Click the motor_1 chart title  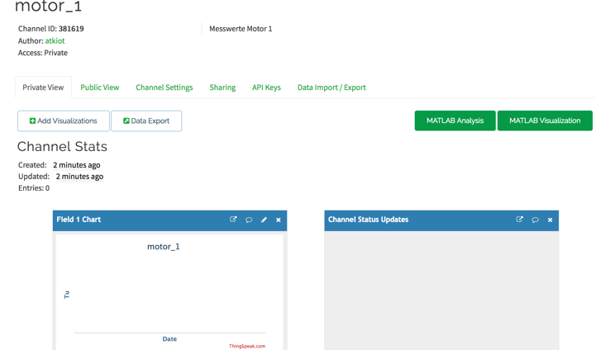tap(163, 247)
